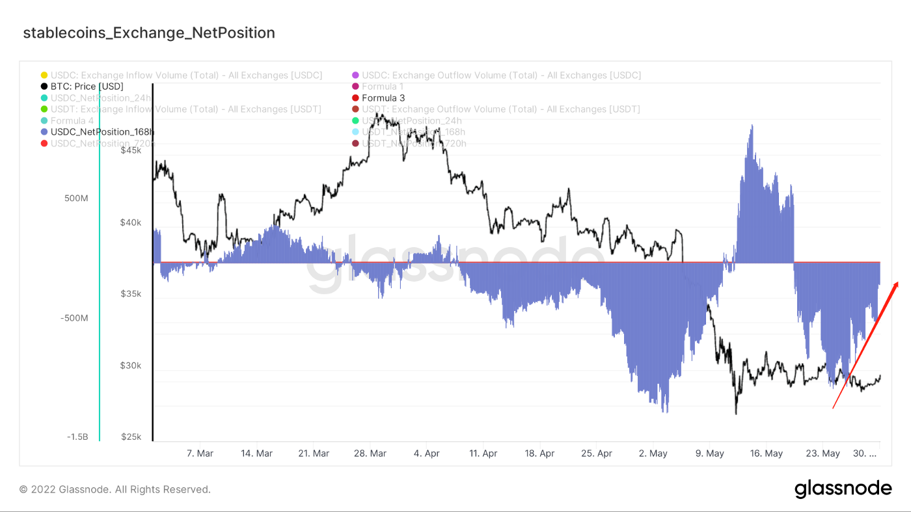This screenshot has height=512, width=911.
Task: Click the brown USDT Exchange Outflow Volume dot
Action: (x=355, y=109)
